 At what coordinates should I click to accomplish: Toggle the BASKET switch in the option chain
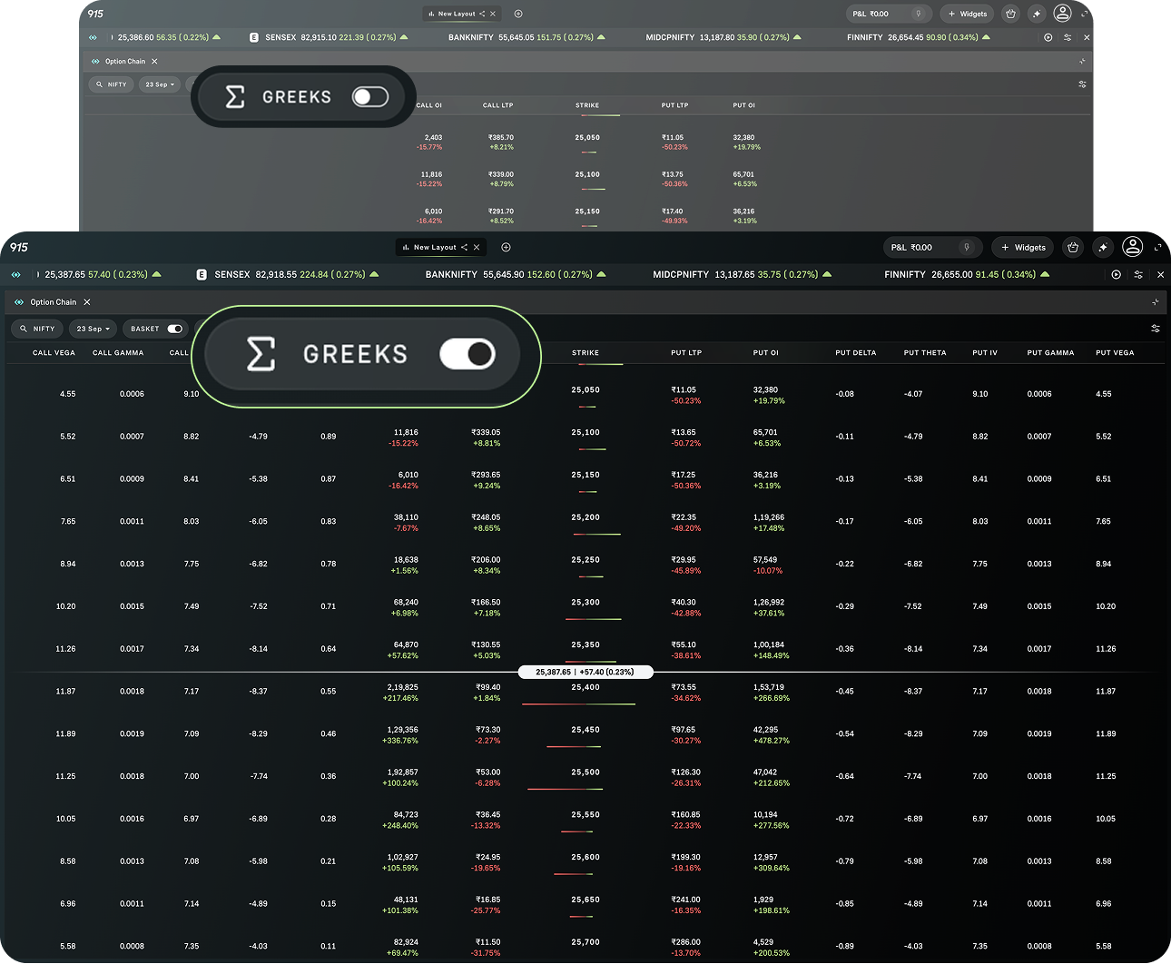tap(175, 329)
